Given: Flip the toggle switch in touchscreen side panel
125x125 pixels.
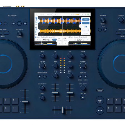Looking at the screenshot, I should [86, 27].
